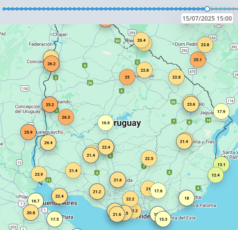
Task: Open the 19.9 marker by Uruguay label
Action: tap(106, 123)
